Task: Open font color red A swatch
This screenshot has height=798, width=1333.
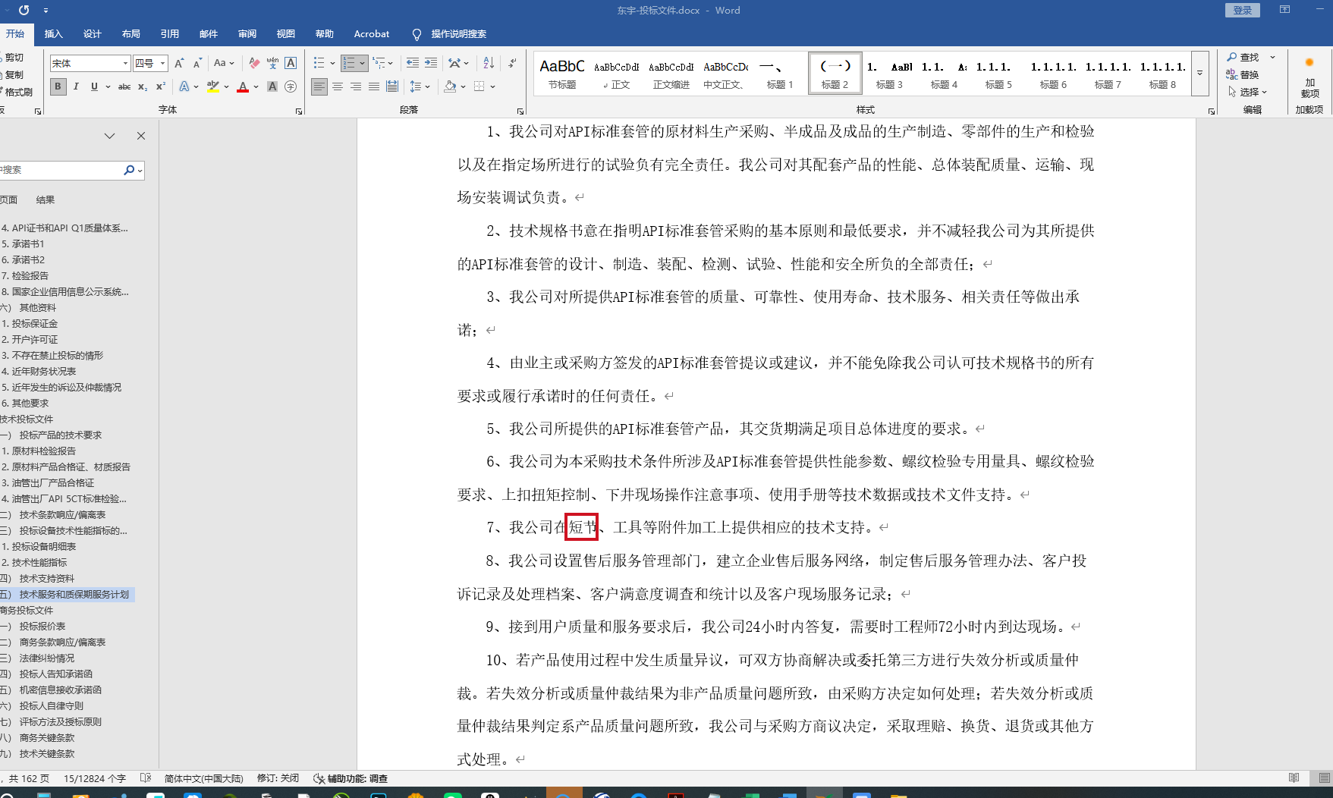Action: (x=243, y=86)
